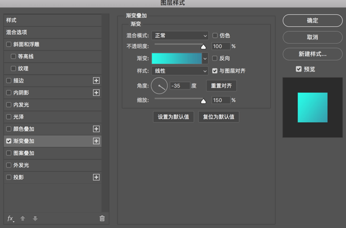Select 混合选项 in the style list

17,32
